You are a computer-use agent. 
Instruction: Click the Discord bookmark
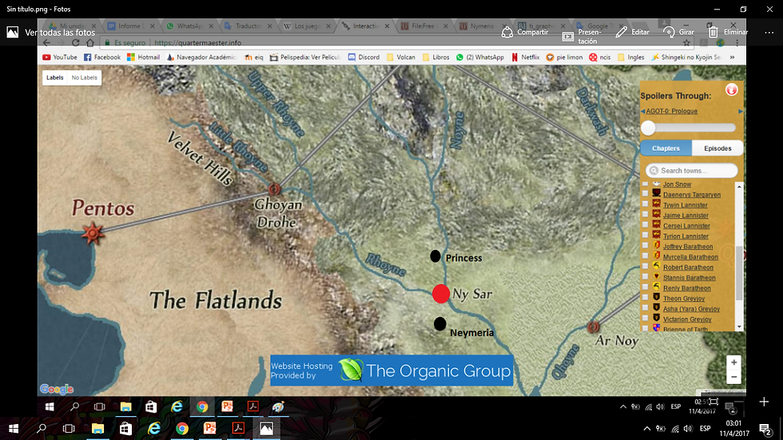364,57
